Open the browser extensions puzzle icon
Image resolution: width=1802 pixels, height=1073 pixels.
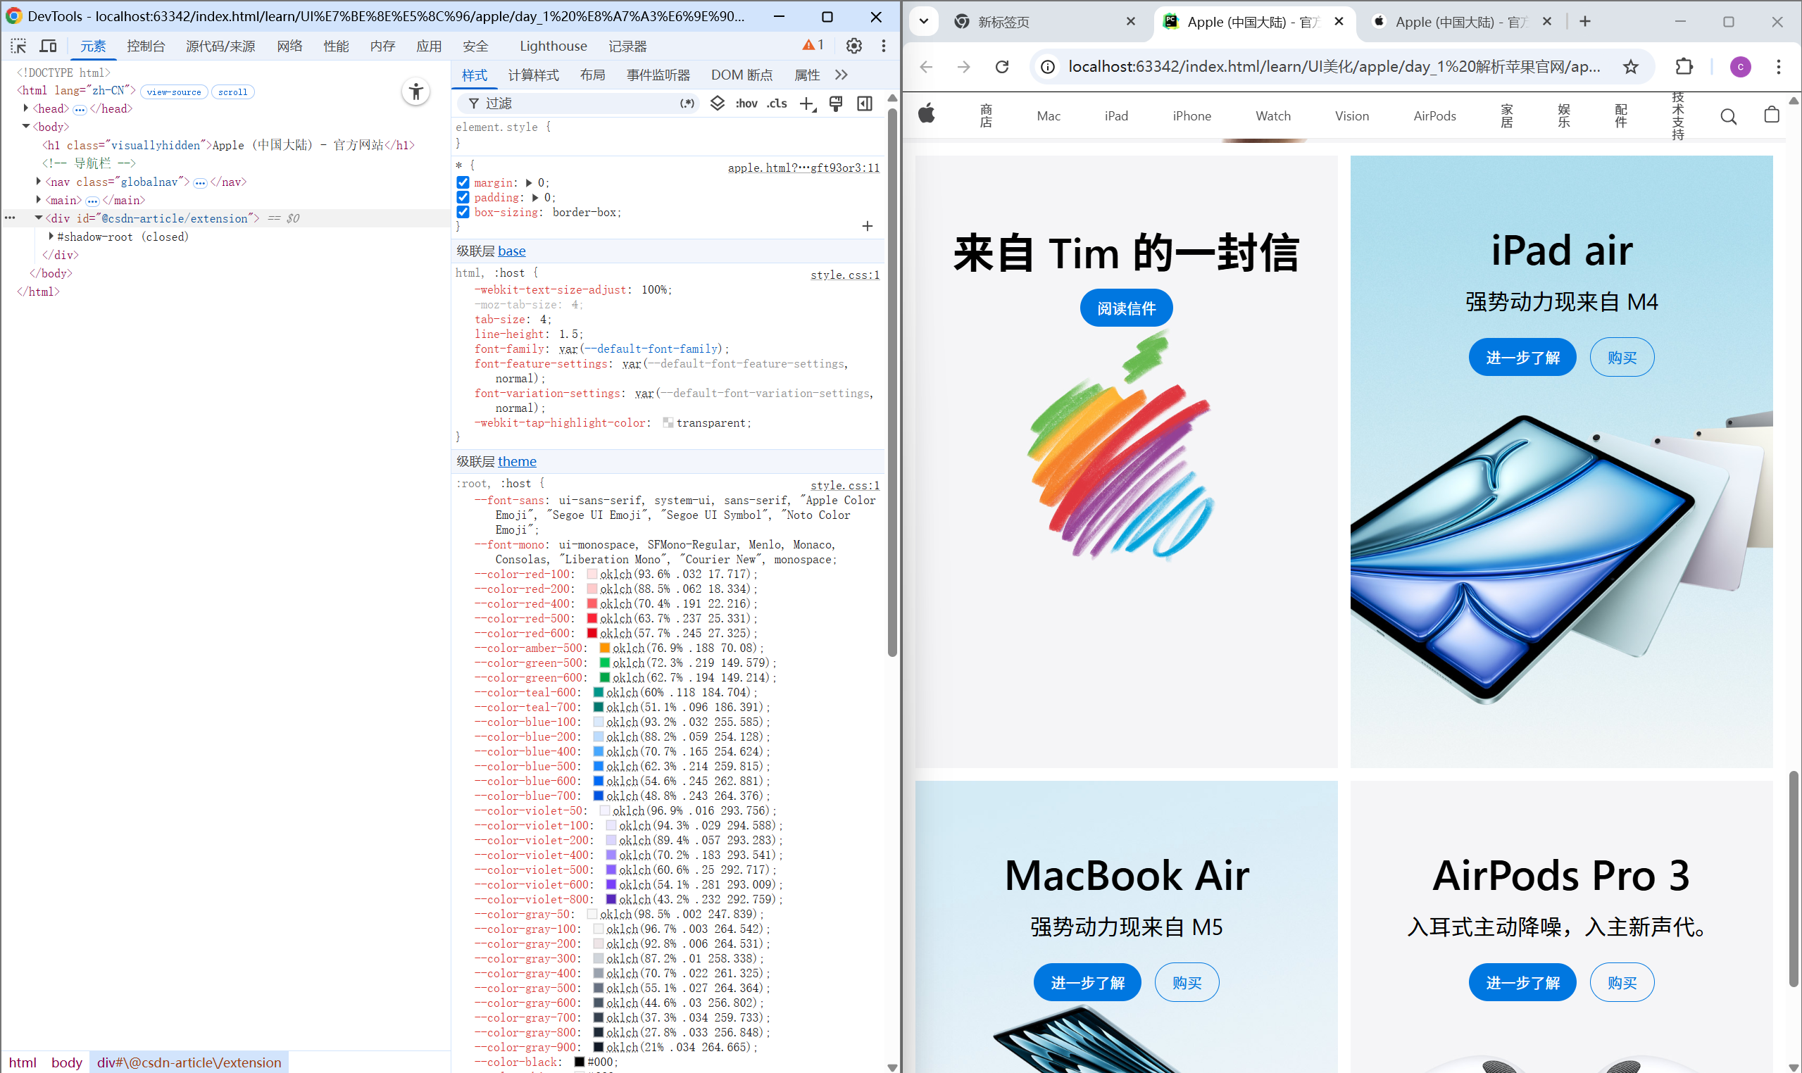1684,66
